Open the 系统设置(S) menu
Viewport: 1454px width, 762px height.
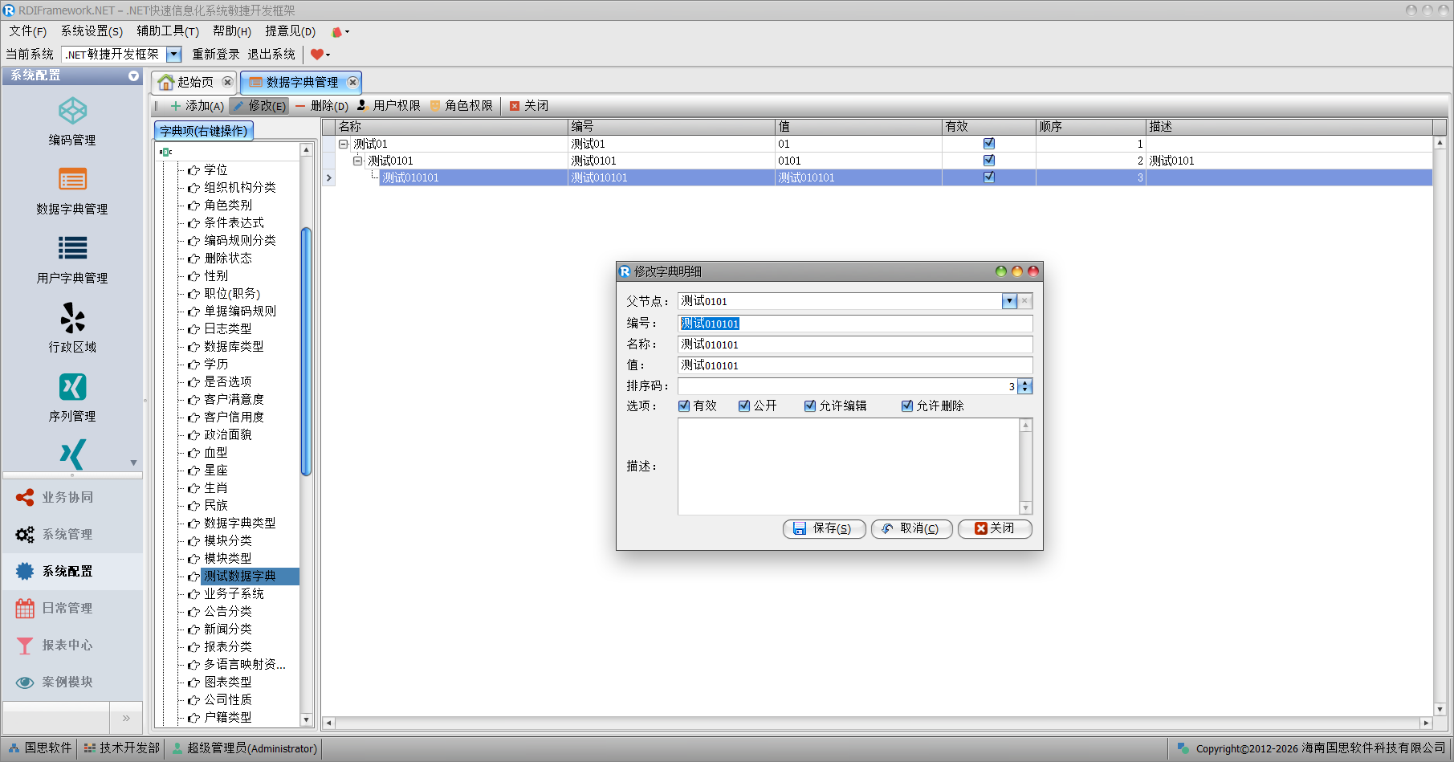coord(92,31)
